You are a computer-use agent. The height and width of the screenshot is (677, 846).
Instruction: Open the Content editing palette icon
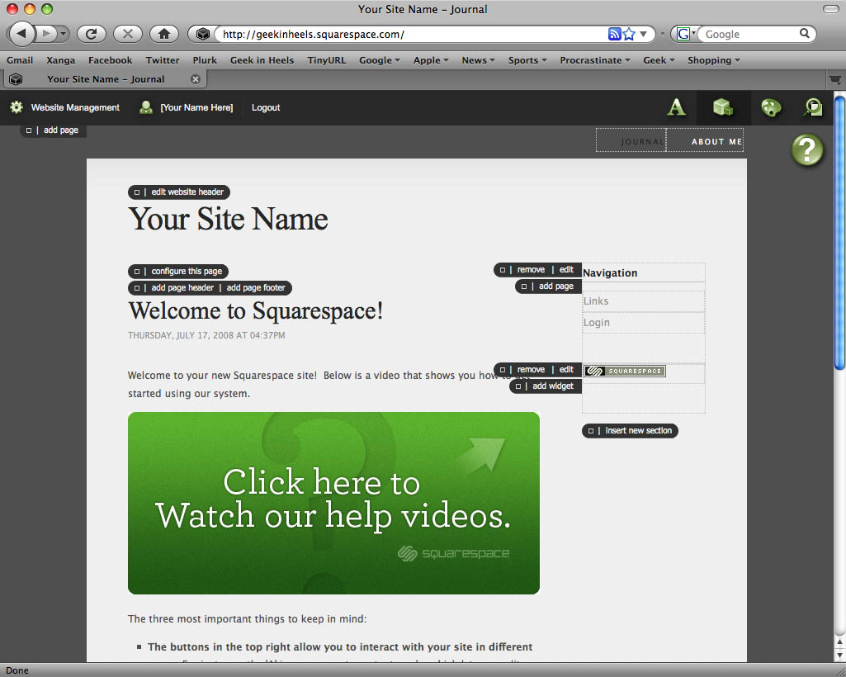pos(771,107)
